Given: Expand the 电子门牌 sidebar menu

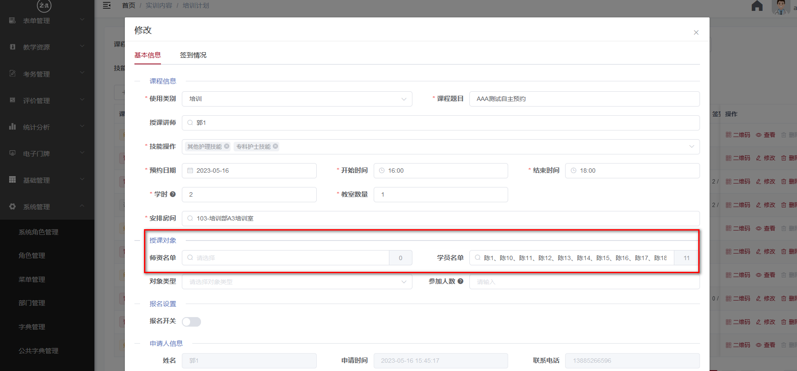Looking at the screenshot, I should [47, 154].
